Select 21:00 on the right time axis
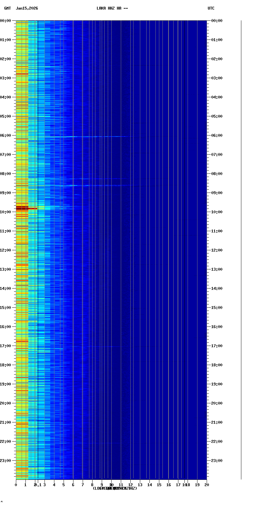The height and width of the screenshot is (505, 255). [x=217, y=422]
